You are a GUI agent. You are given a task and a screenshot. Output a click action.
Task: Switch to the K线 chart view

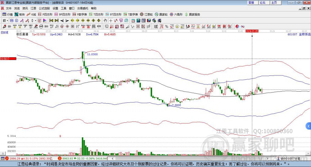click(x=31, y=15)
